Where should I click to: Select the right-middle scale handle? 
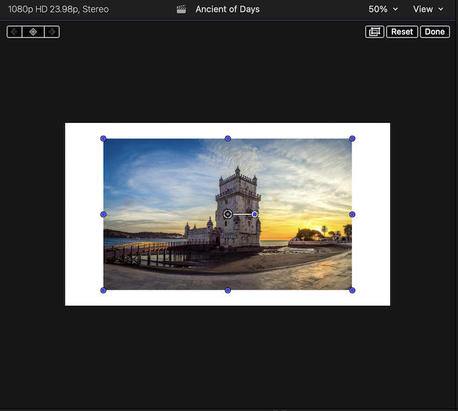352,214
